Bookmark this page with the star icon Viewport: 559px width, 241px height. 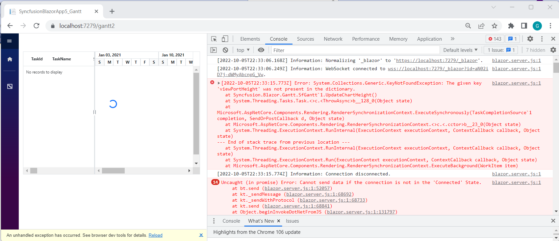coord(494,26)
